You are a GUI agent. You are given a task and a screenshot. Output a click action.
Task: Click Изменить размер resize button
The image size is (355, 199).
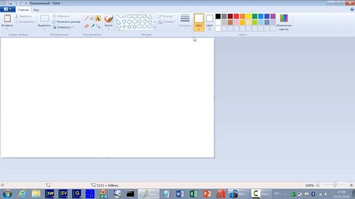tap(67, 22)
